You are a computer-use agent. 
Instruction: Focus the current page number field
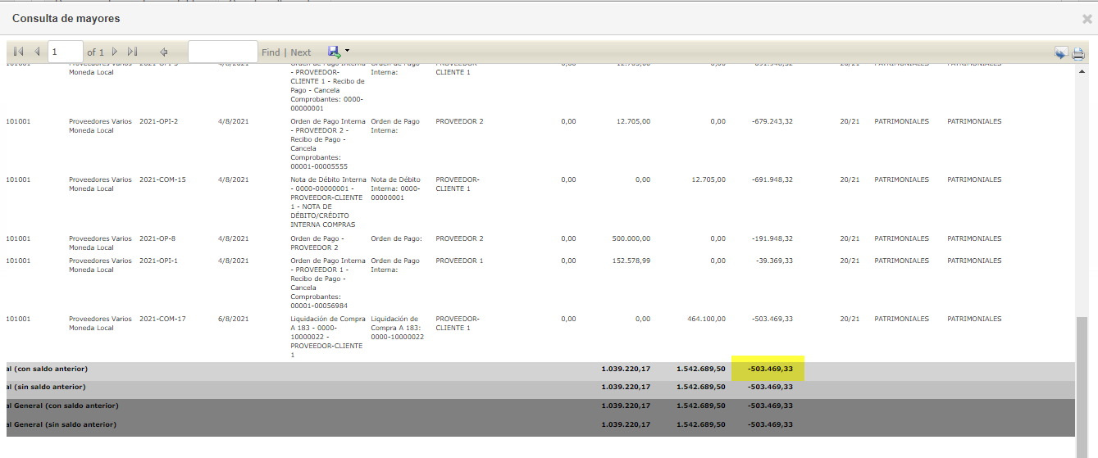tap(66, 52)
